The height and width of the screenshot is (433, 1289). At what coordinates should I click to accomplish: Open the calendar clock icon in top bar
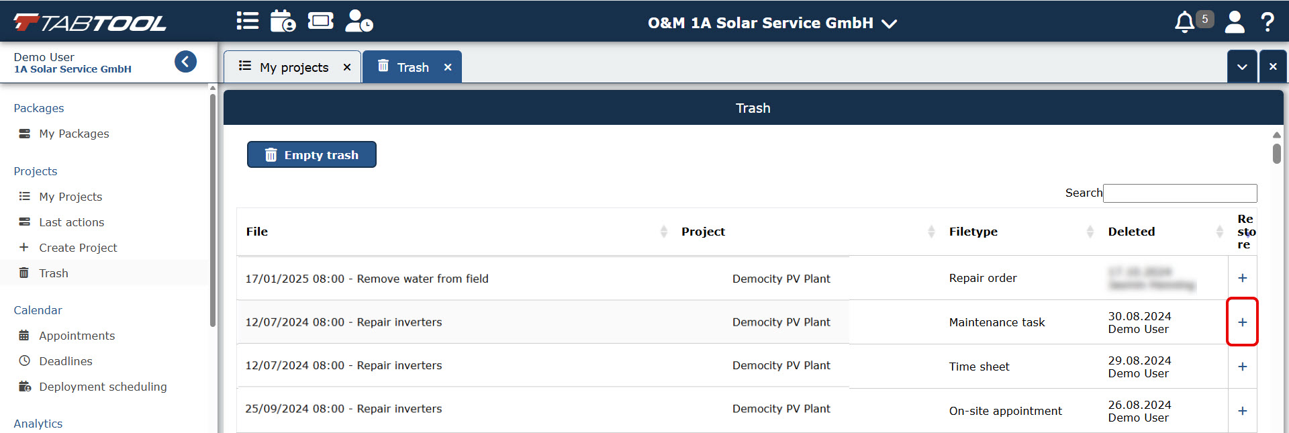click(283, 21)
